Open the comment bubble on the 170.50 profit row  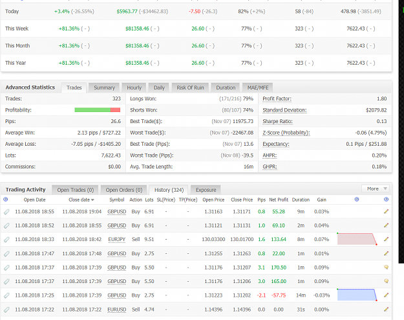pyautogui.click(x=386, y=267)
